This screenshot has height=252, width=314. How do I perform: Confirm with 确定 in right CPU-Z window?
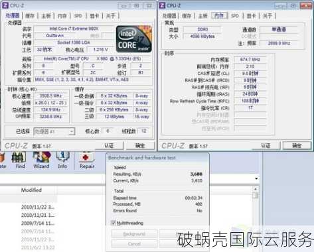297,146
